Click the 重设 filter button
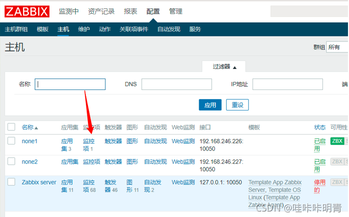This screenshot has width=349, height=217. pyautogui.click(x=237, y=104)
